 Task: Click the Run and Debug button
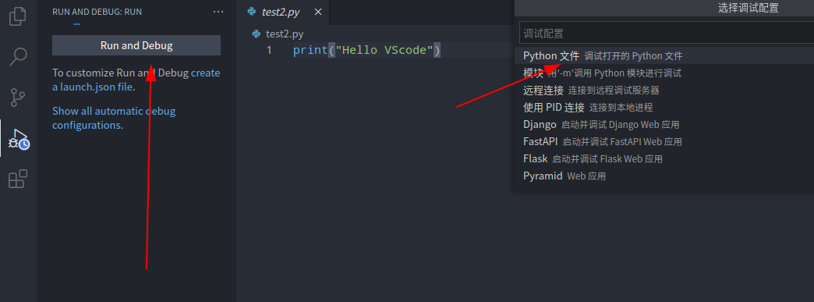[136, 45]
